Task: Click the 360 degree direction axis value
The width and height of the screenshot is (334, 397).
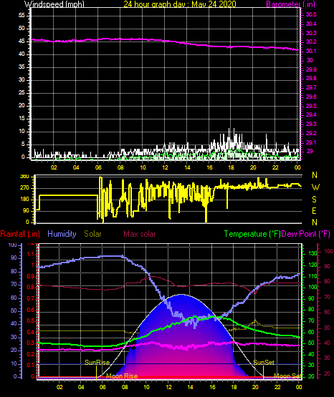Action: point(24,177)
